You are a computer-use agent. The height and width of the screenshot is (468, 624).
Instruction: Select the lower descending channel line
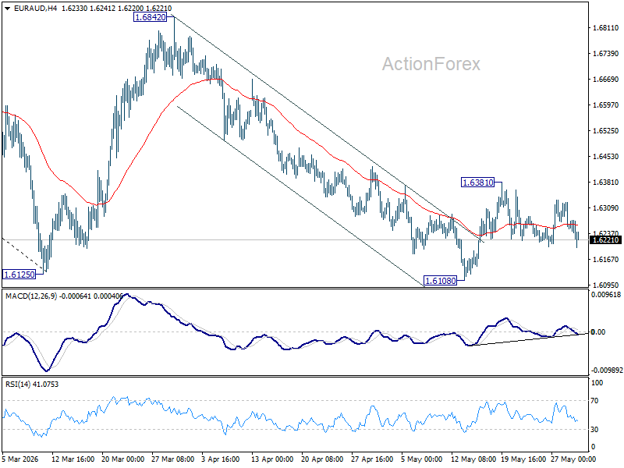300,196
